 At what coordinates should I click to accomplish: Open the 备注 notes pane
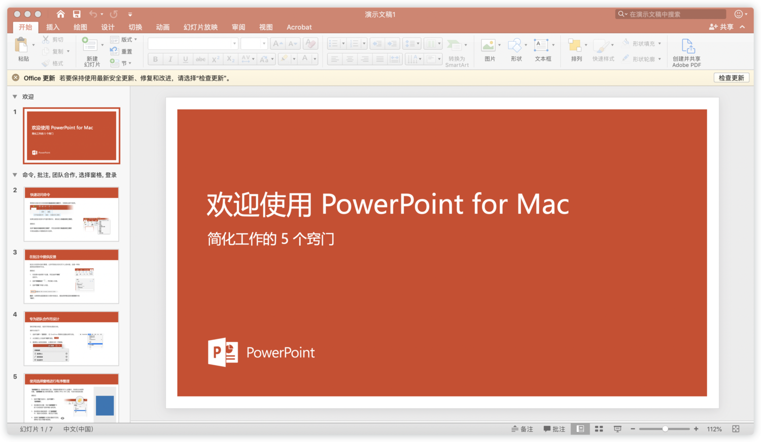tap(522, 429)
